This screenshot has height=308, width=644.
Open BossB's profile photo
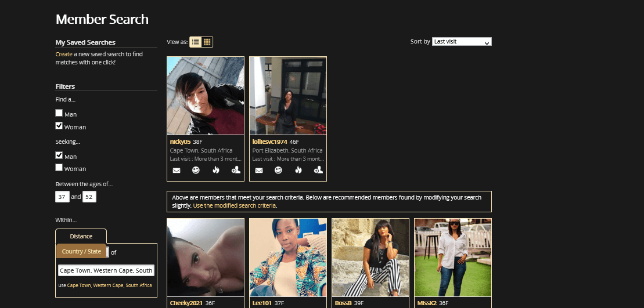(370, 258)
